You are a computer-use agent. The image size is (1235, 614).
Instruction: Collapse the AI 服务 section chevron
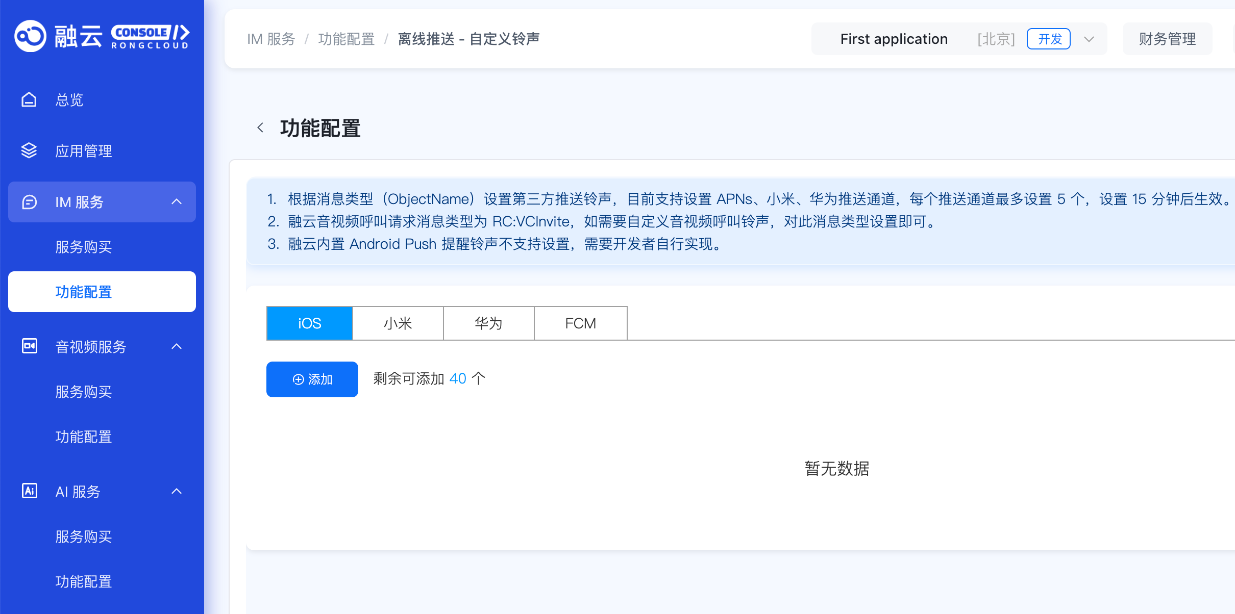pyautogui.click(x=177, y=492)
